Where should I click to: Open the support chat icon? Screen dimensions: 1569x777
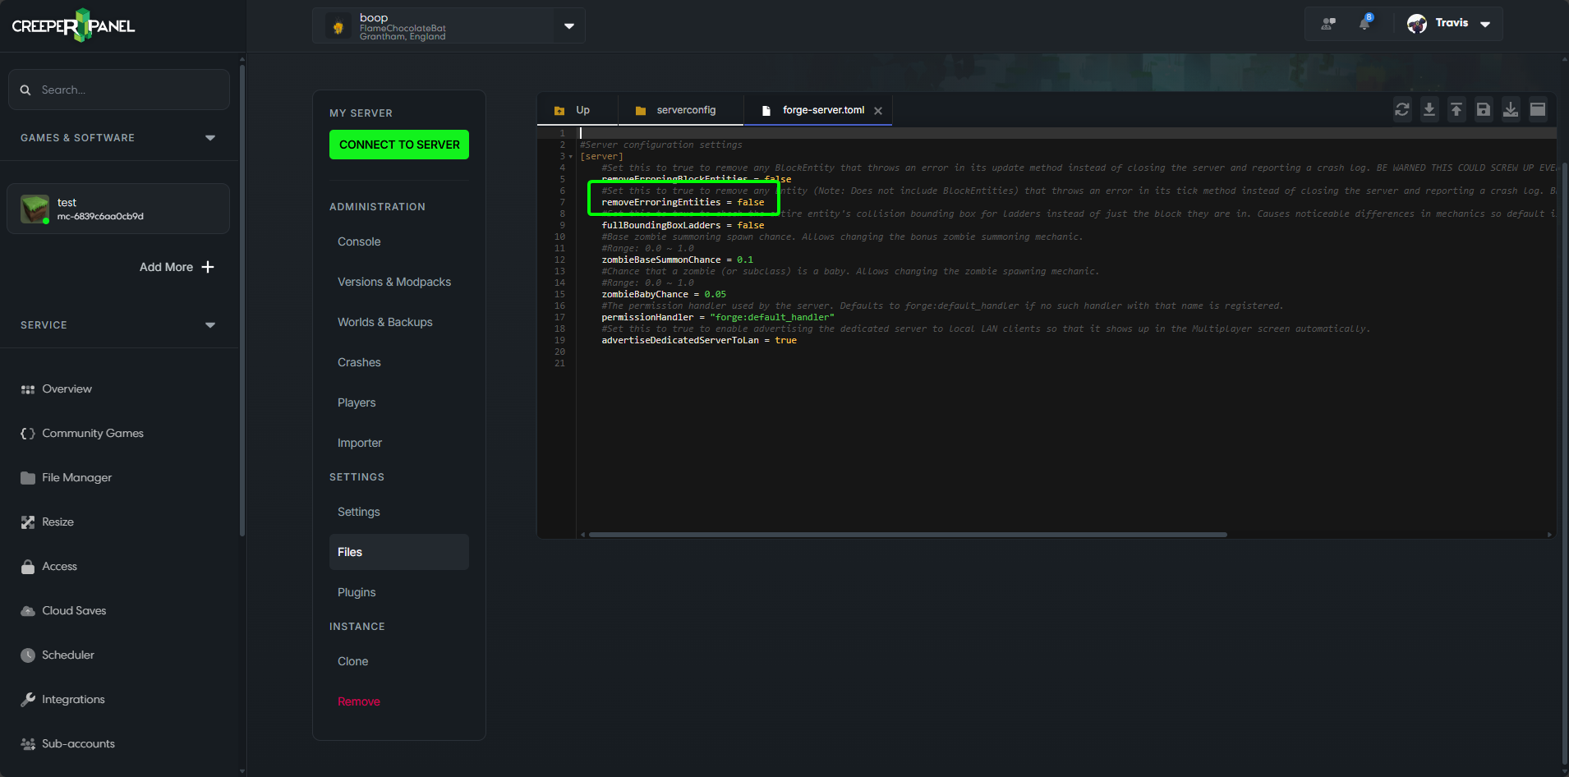pyautogui.click(x=1328, y=24)
